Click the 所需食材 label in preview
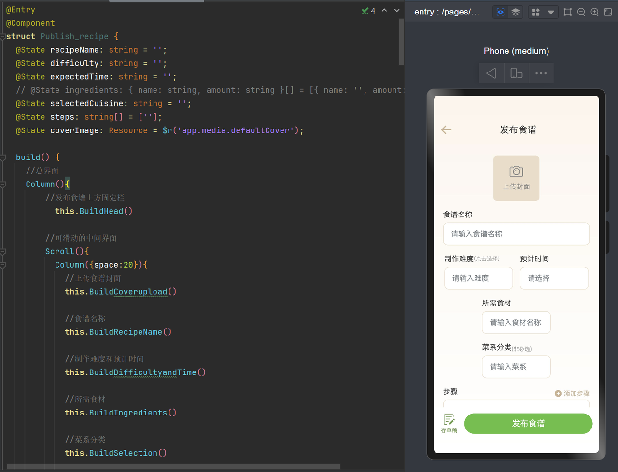 496,303
